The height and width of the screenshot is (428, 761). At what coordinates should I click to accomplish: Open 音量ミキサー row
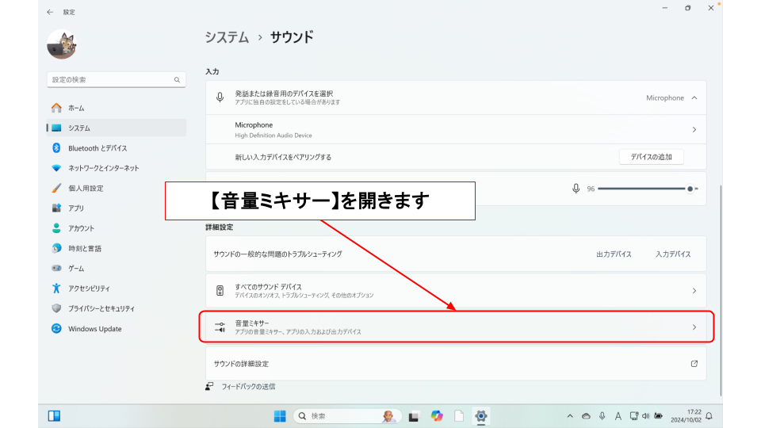(x=455, y=327)
